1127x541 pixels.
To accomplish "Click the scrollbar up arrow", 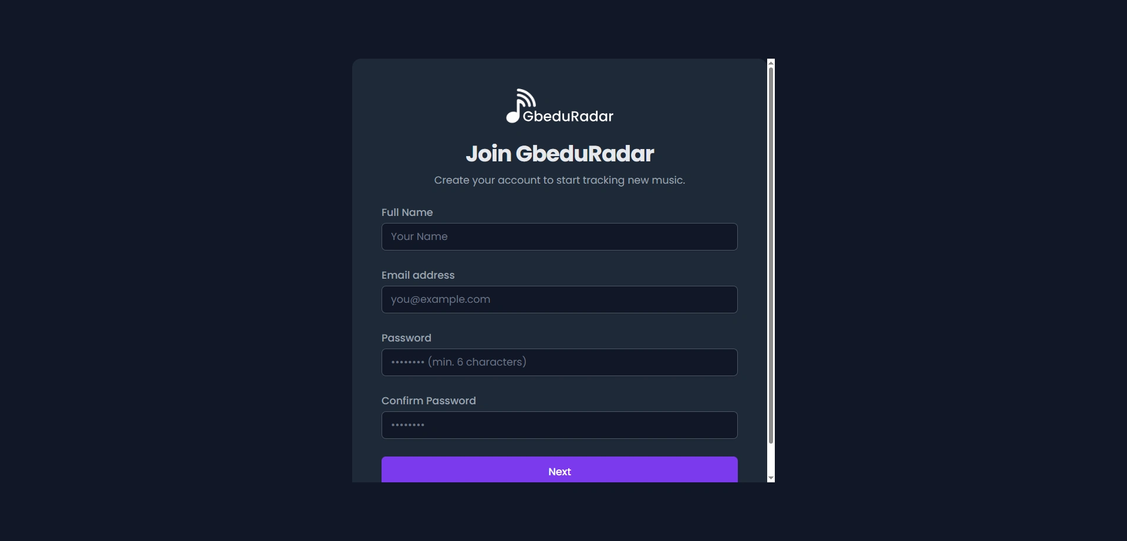I will [x=771, y=63].
